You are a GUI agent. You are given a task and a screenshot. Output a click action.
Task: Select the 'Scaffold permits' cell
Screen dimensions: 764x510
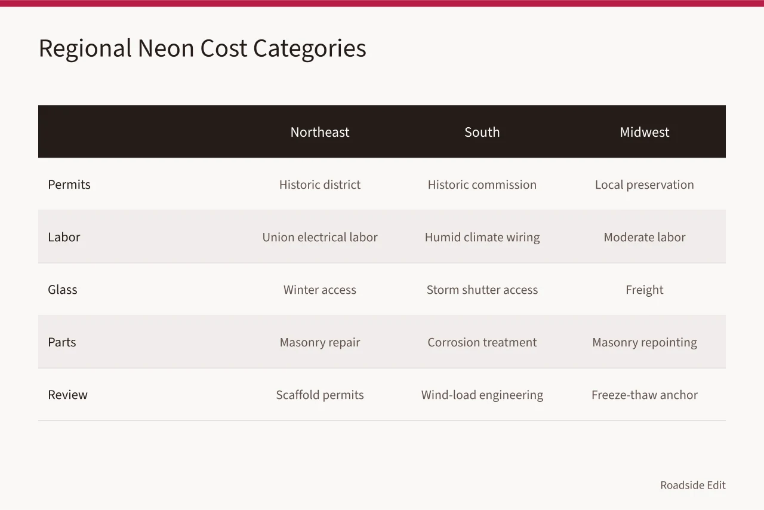(x=320, y=395)
